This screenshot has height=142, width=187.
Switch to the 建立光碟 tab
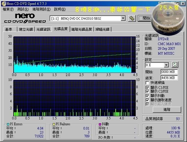coord(26,29)
